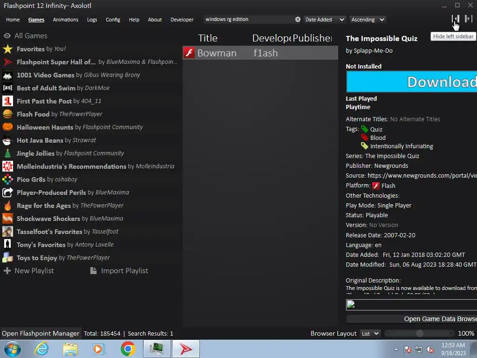The width and height of the screenshot is (477, 358).
Task: Show All Games via eye icon
Action: (7, 36)
